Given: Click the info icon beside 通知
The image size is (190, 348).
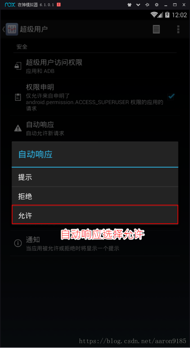Looking at the screenshot, I should pyautogui.click(x=18, y=243).
